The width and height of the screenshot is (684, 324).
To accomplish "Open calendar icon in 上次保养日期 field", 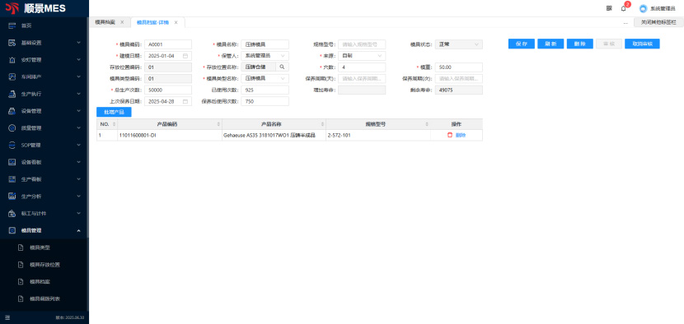I will (x=185, y=101).
